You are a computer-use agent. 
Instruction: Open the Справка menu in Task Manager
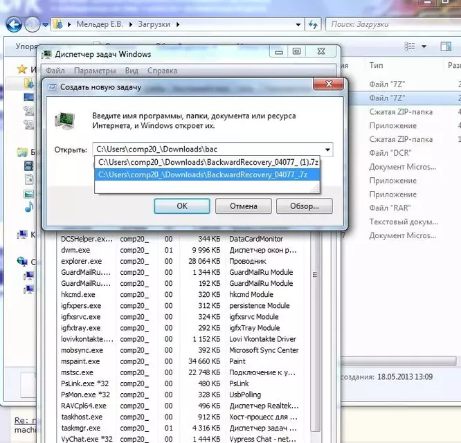click(x=162, y=71)
